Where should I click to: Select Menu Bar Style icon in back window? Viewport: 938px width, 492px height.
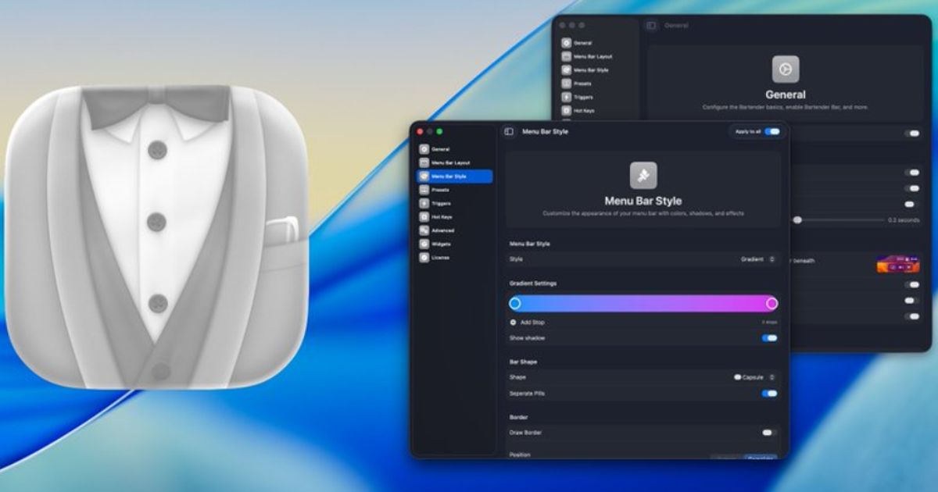567,70
